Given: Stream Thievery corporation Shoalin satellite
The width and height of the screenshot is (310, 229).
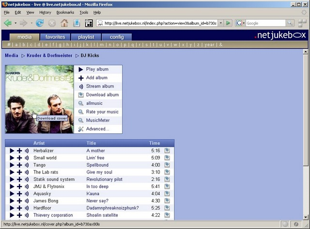Looking at the screenshot, I should pyautogui.click(x=27, y=215).
